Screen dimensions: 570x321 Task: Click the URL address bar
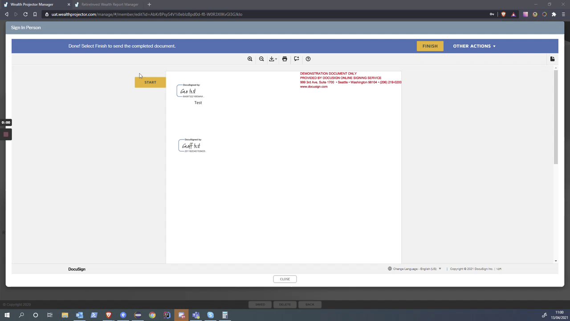pyautogui.click(x=267, y=14)
